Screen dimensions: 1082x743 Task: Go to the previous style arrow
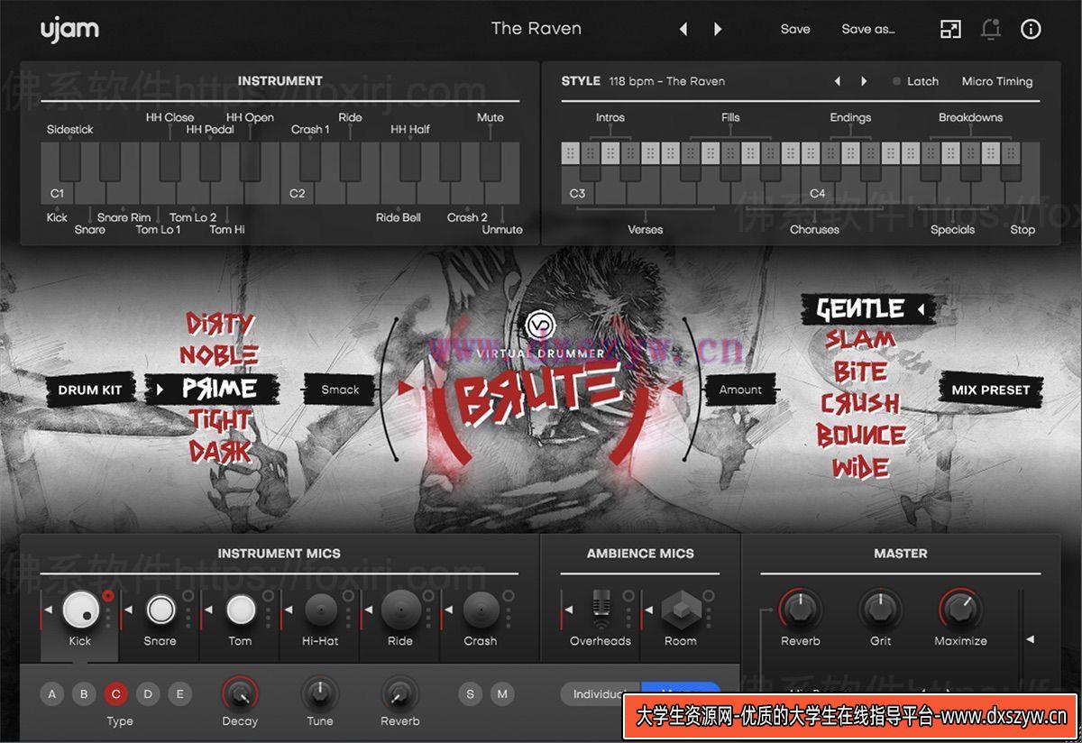[838, 81]
